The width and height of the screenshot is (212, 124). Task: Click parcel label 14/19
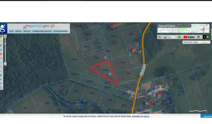[86, 47]
